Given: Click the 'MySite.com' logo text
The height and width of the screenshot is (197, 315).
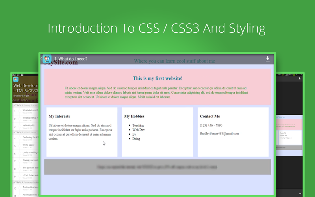Looking at the screenshot, I should [61, 63].
